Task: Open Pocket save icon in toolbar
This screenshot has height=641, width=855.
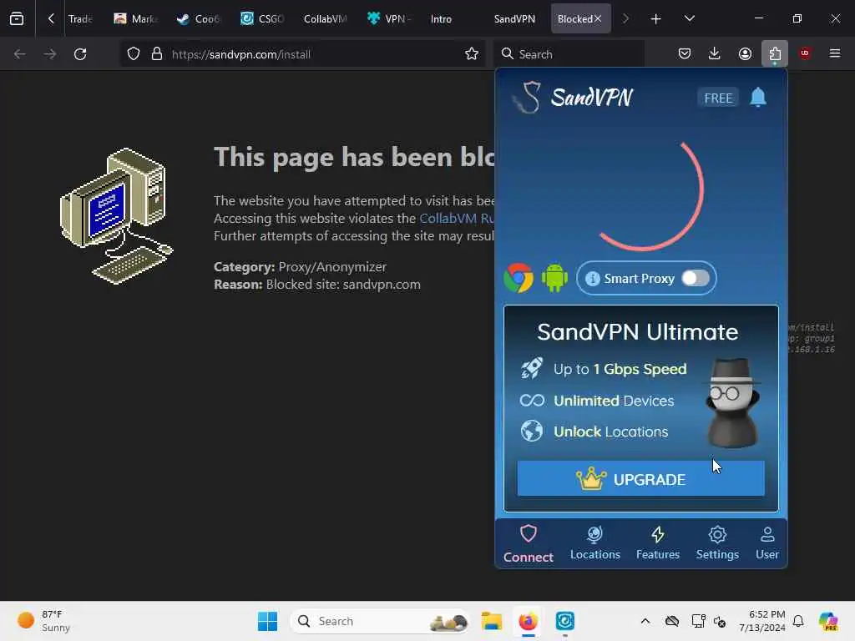Action: (x=685, y=53)
